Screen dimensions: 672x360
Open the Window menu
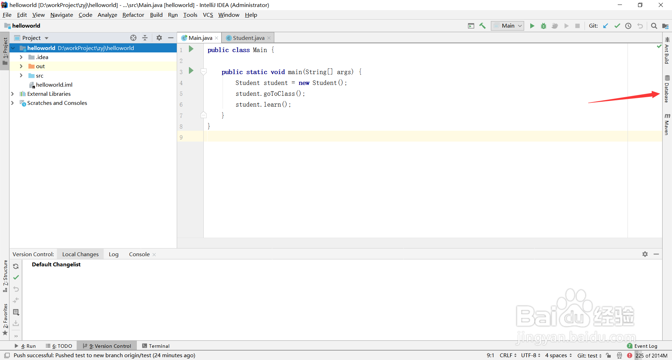pyautogui.click(x=229, y=15)
